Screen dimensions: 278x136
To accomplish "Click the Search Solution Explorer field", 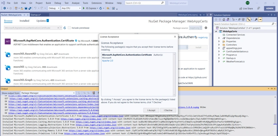I will point(245,24).
